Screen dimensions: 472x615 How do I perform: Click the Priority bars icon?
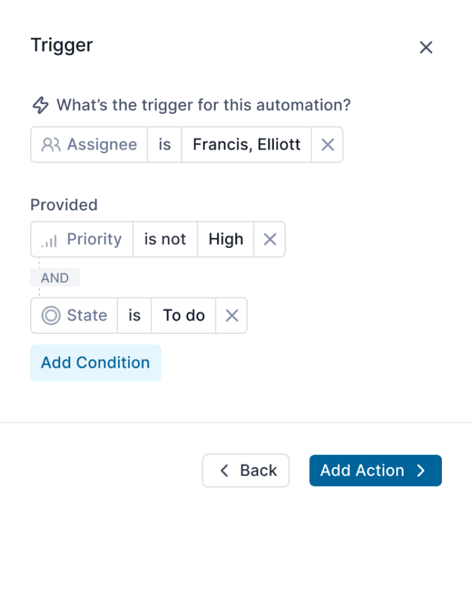pyautogui.click(x=50, y=240)
